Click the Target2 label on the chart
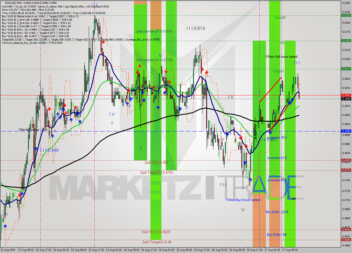This screenshot has width=352, height=253. coord(280,18)
